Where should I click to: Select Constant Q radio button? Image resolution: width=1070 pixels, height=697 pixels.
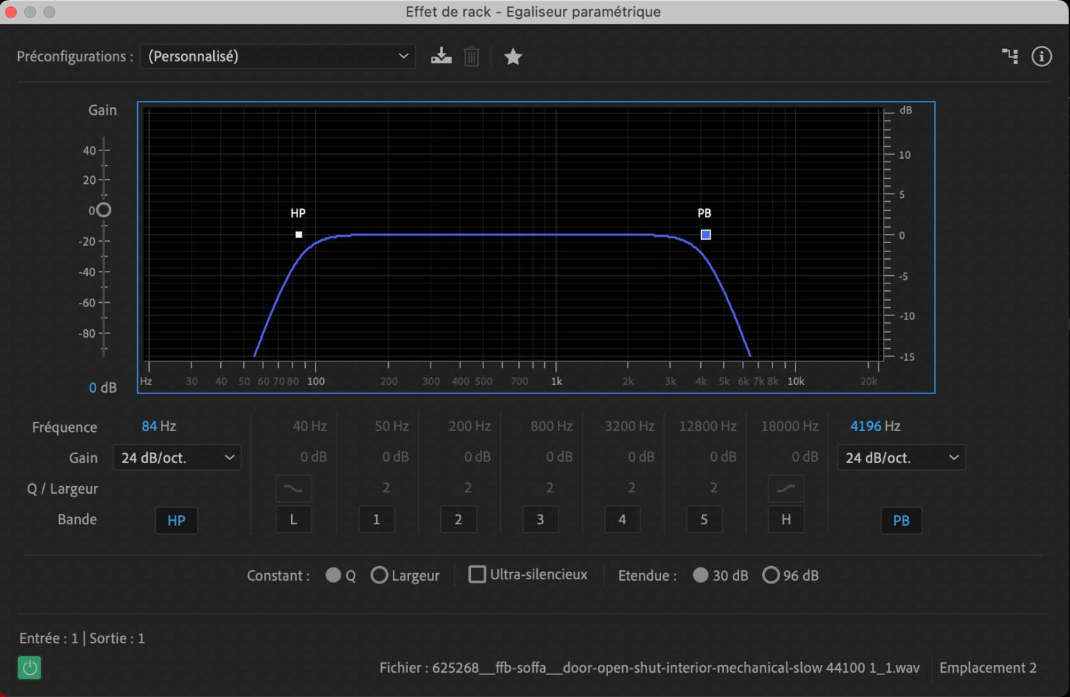click(x=334, y=575)
